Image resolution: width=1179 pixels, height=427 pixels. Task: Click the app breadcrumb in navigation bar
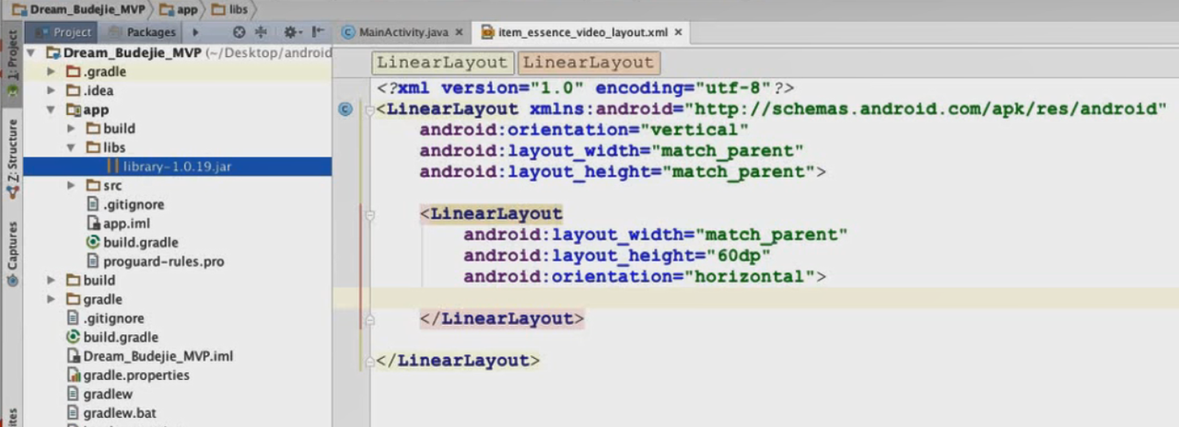click(180, 9)
